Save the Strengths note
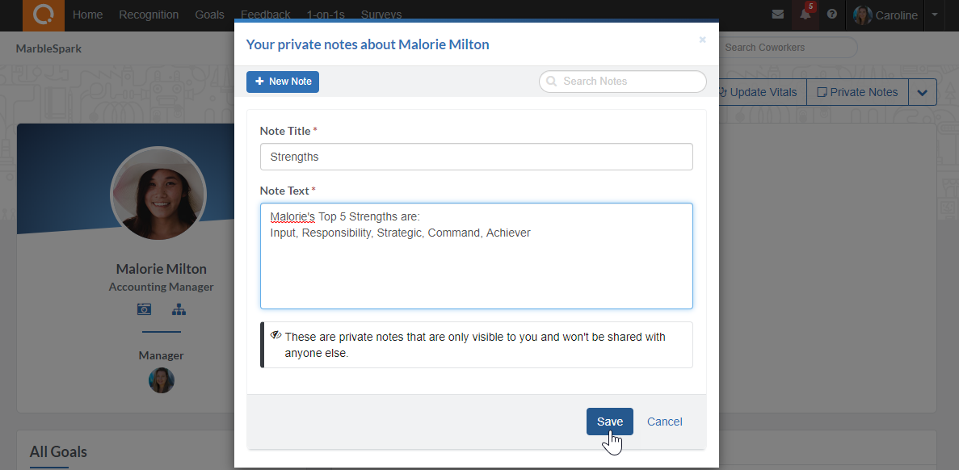This screenshot has height=470, width=959. click(609, 421)
